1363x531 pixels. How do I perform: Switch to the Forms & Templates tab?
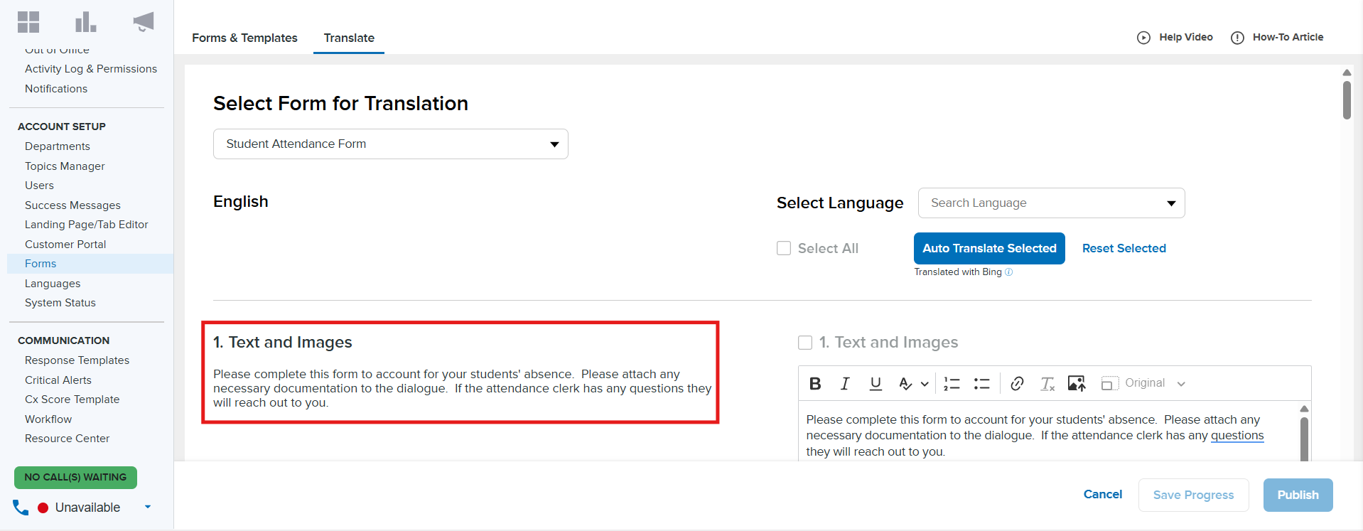tap(244, 38)
